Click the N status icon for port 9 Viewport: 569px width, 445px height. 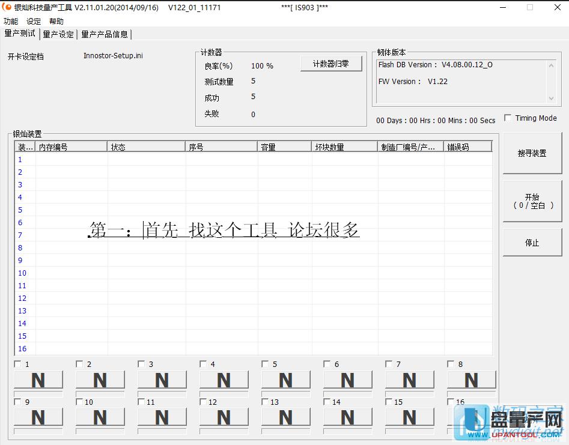point(38,417)
